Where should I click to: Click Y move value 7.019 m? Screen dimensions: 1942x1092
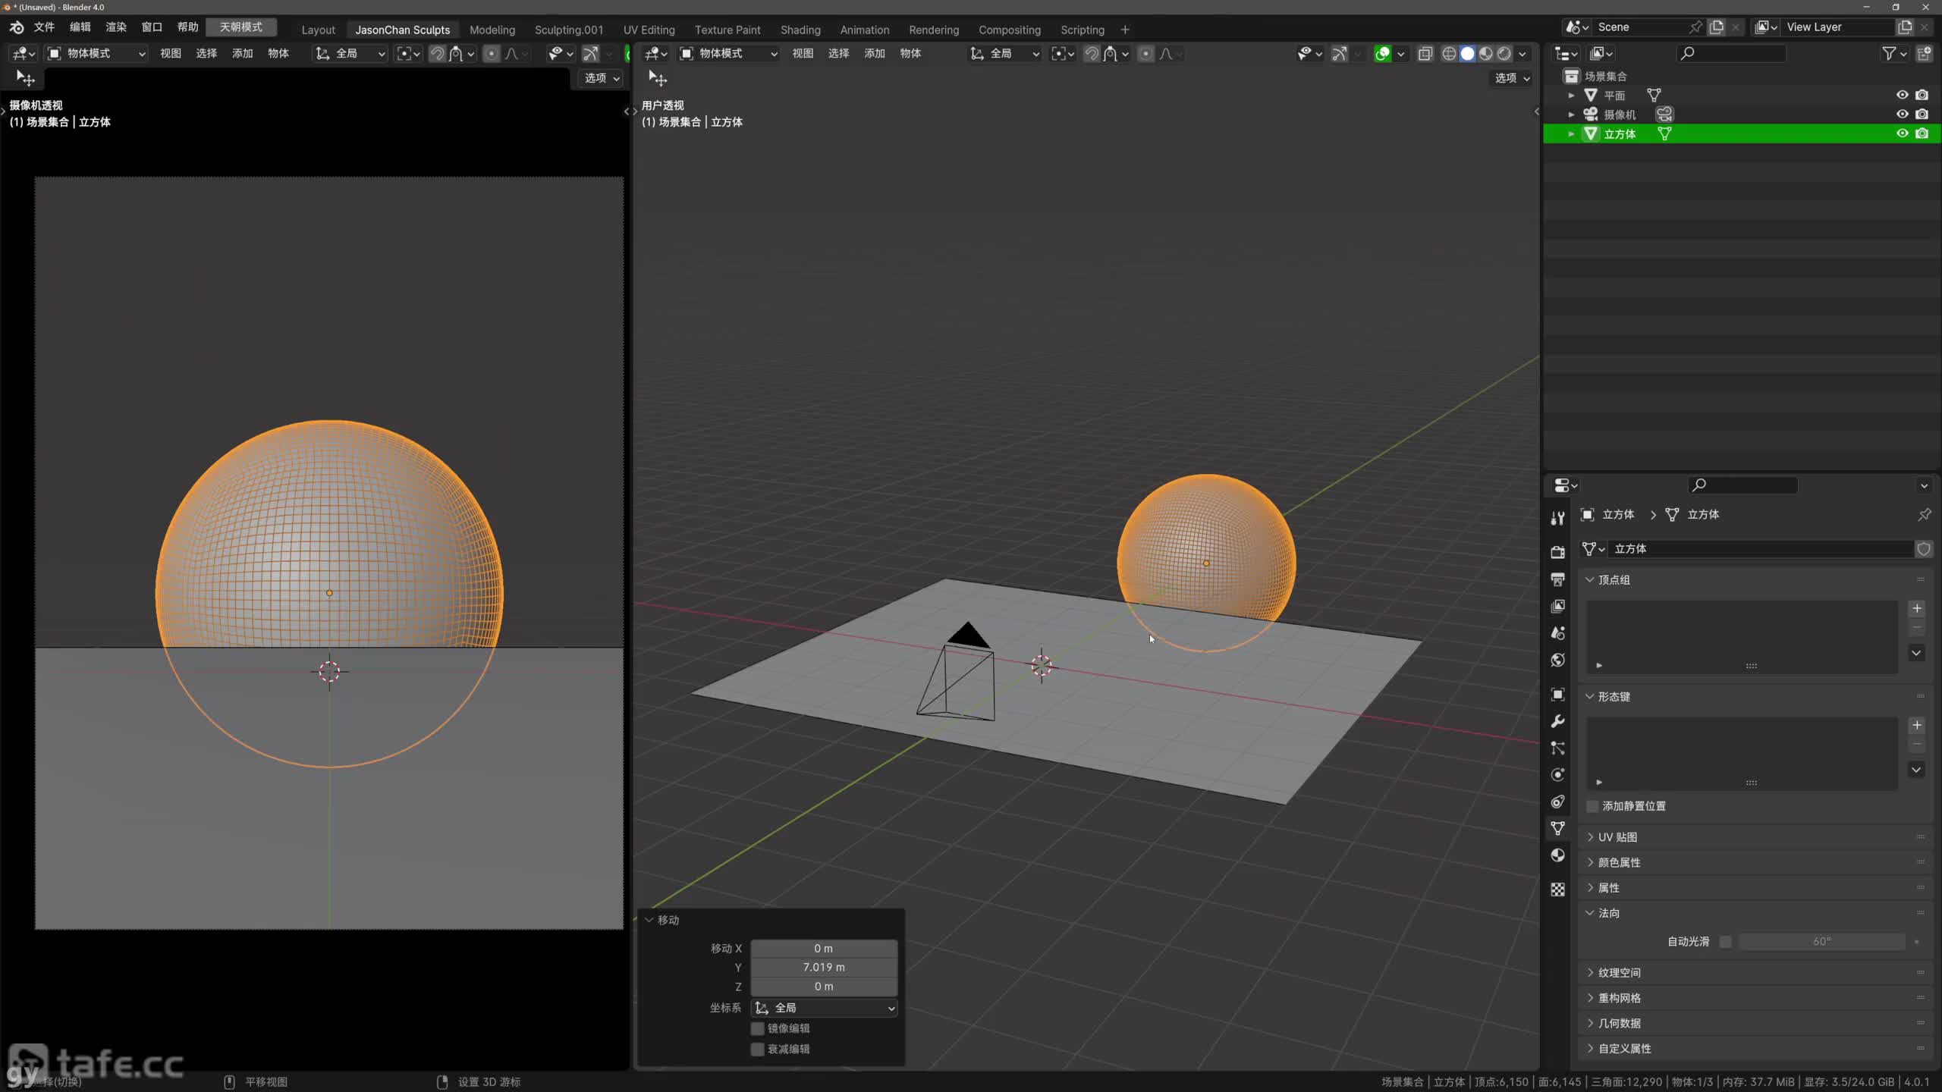coord(825,968)
